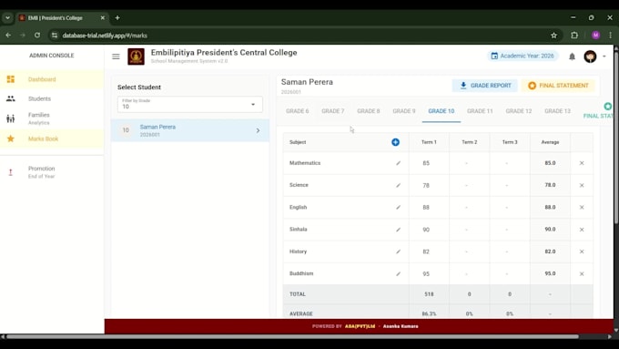Open Dashboard in the sidebar
Viewport: 619px width, 349px height.
pos(52,79)
